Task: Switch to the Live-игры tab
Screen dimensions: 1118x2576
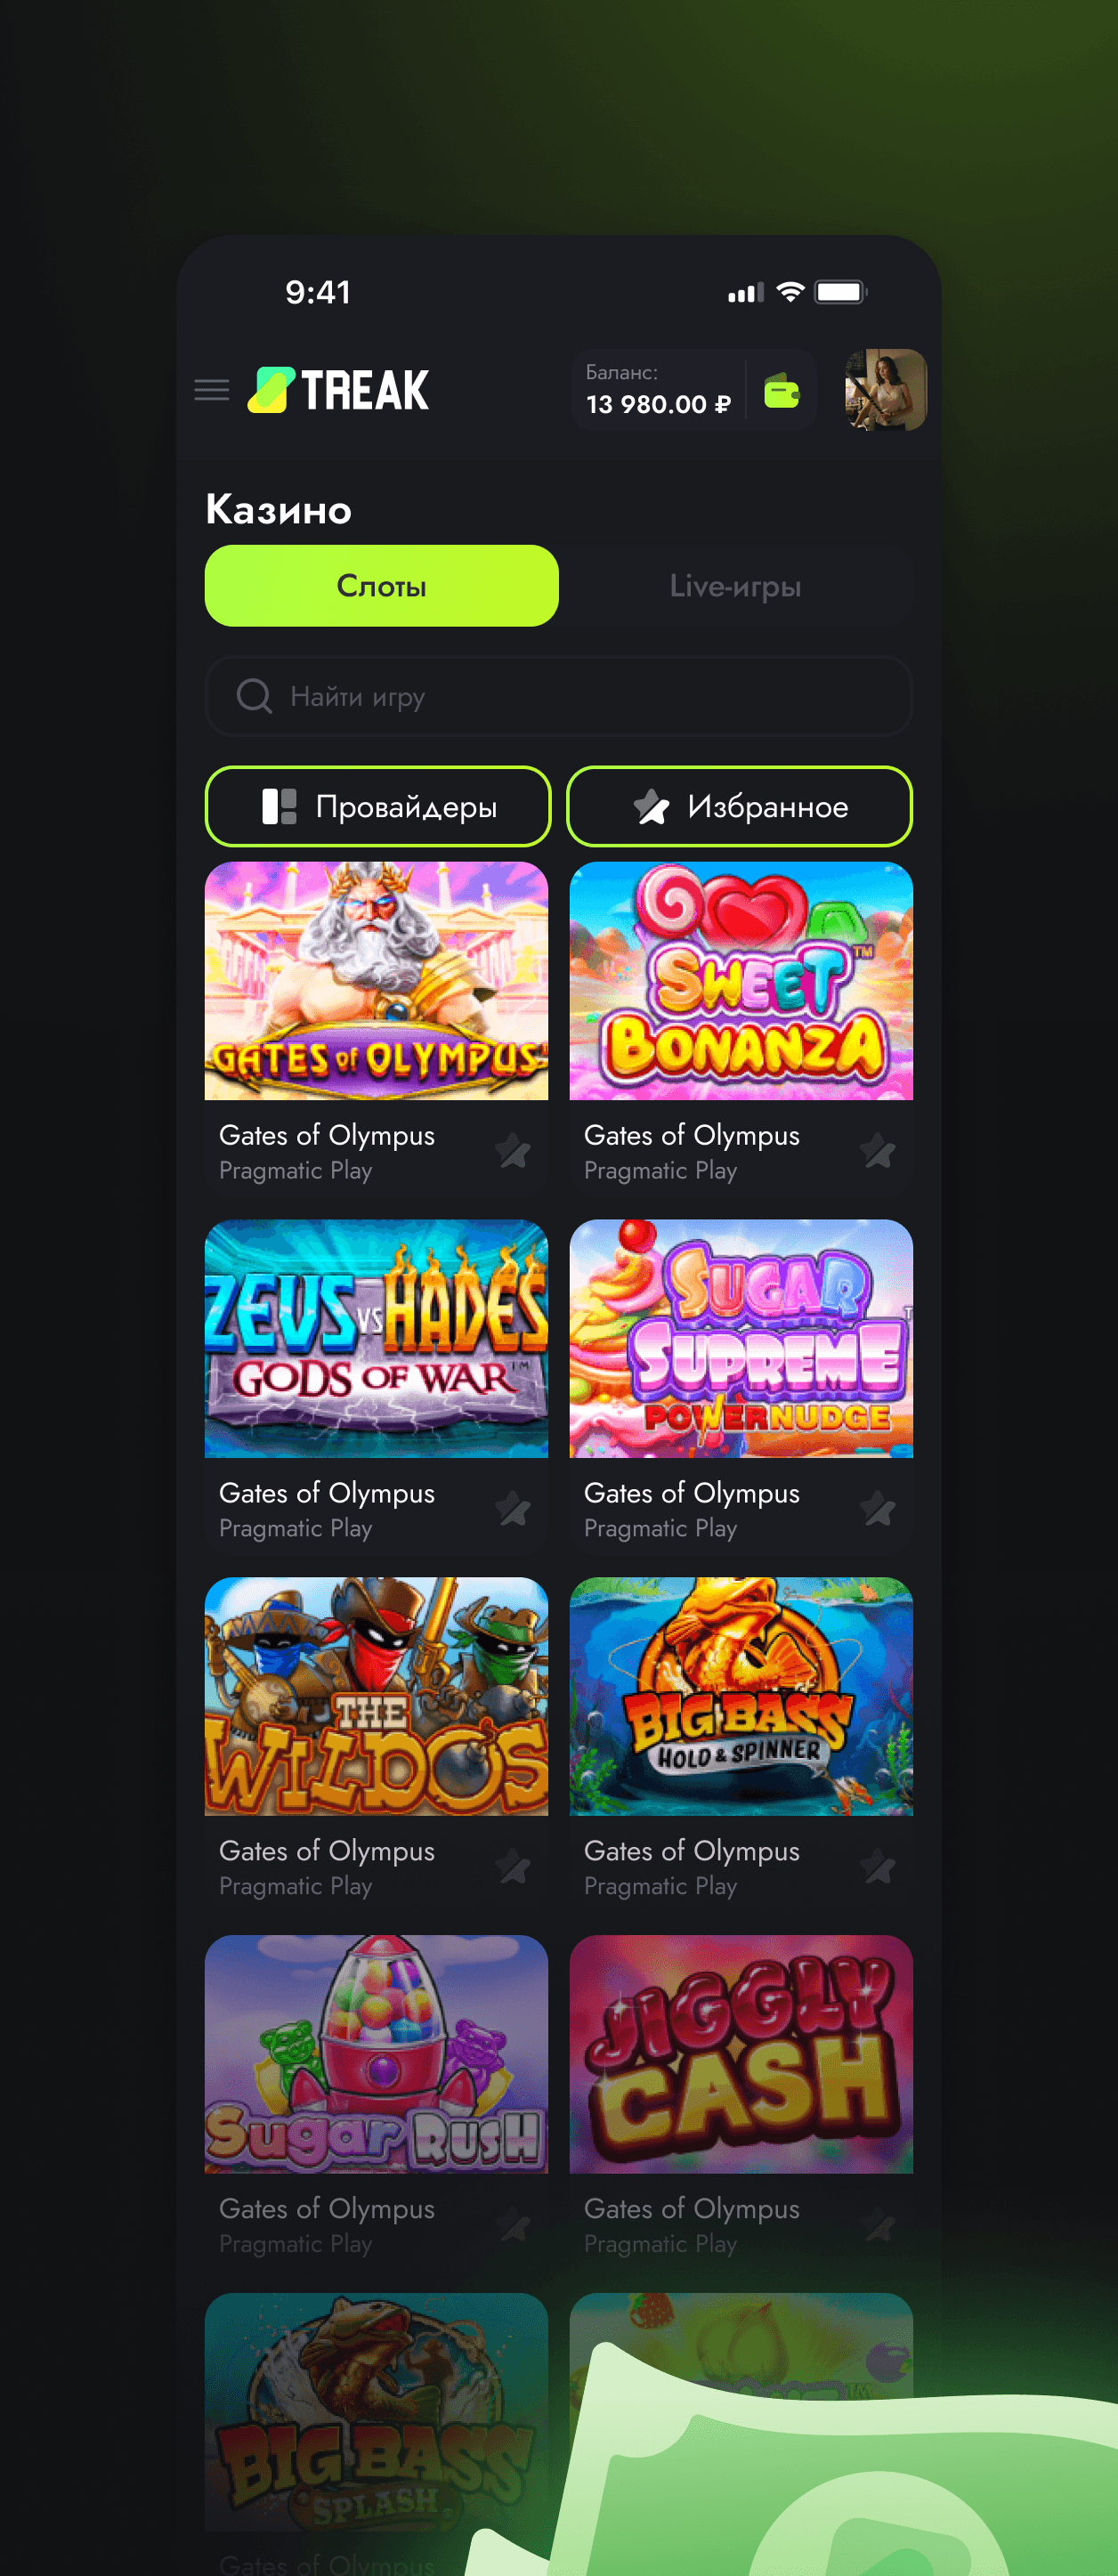Action: (735, 586)
